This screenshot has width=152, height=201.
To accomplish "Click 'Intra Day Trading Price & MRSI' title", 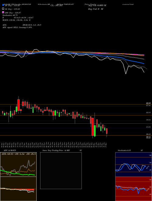I will [62, 150].
